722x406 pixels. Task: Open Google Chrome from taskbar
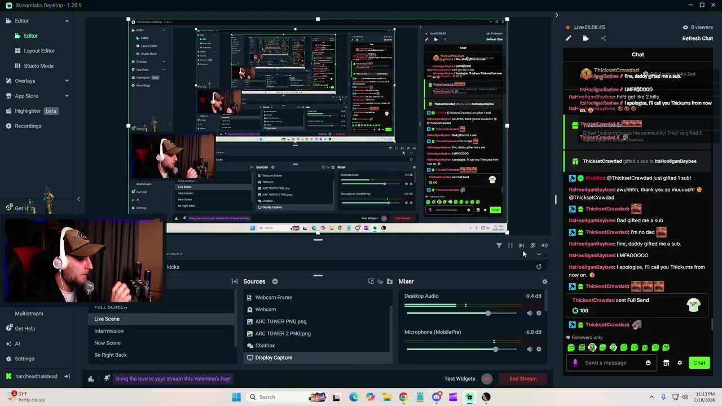point(403,397)
